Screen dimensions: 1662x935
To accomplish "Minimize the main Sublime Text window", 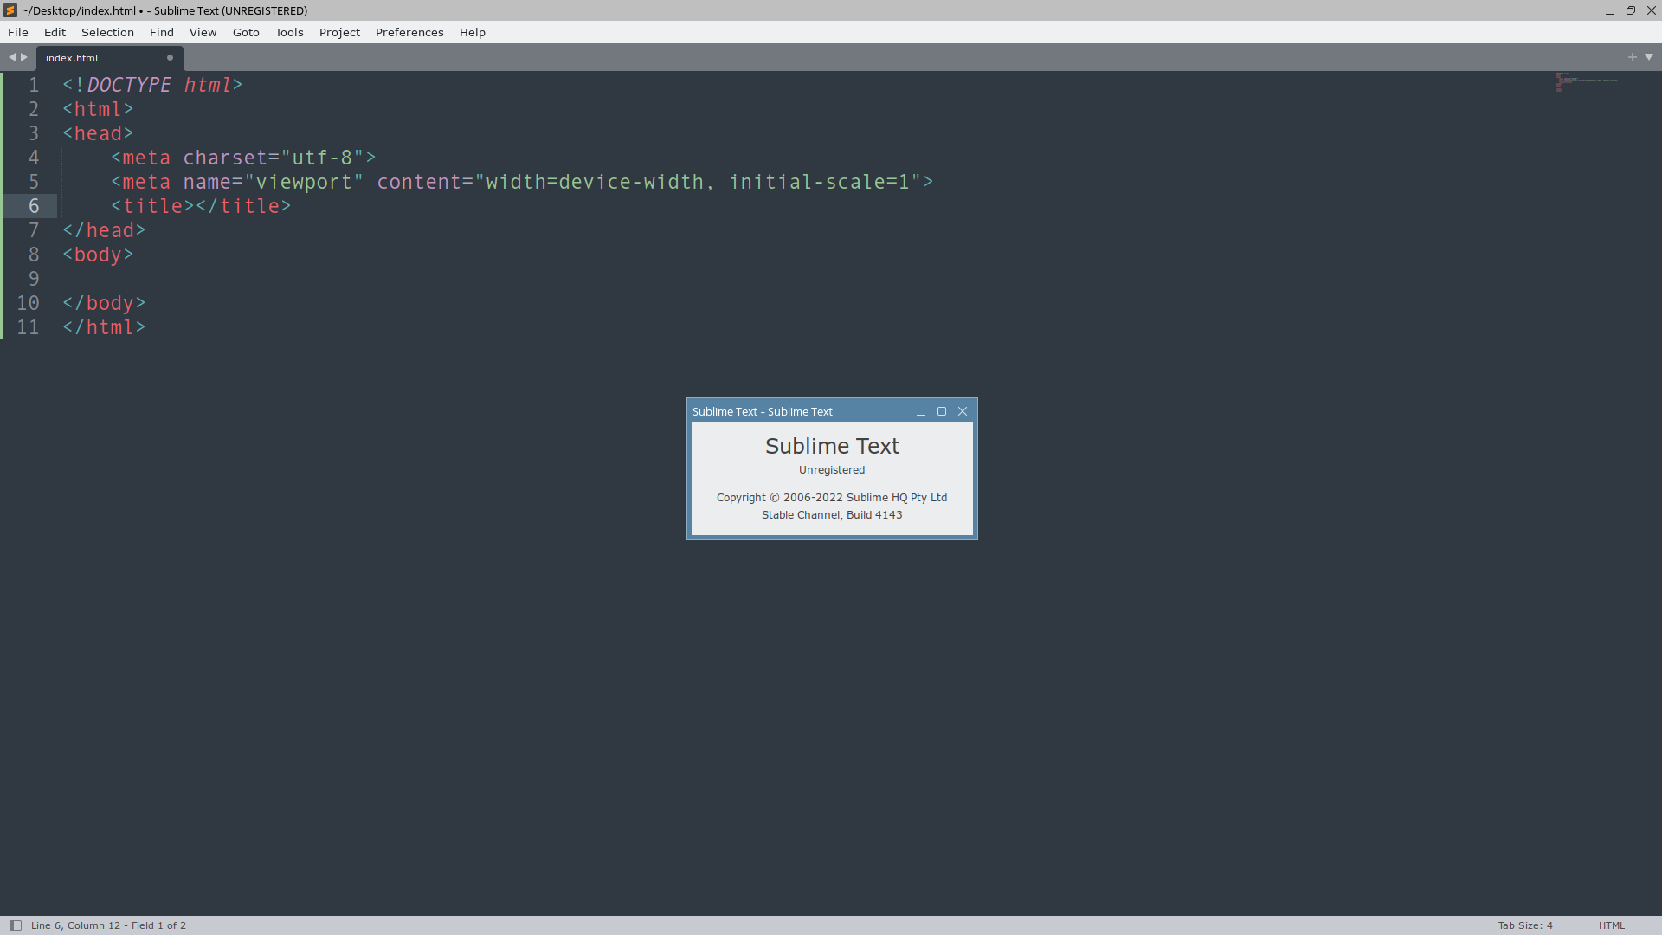I will tap(1610, 11).
